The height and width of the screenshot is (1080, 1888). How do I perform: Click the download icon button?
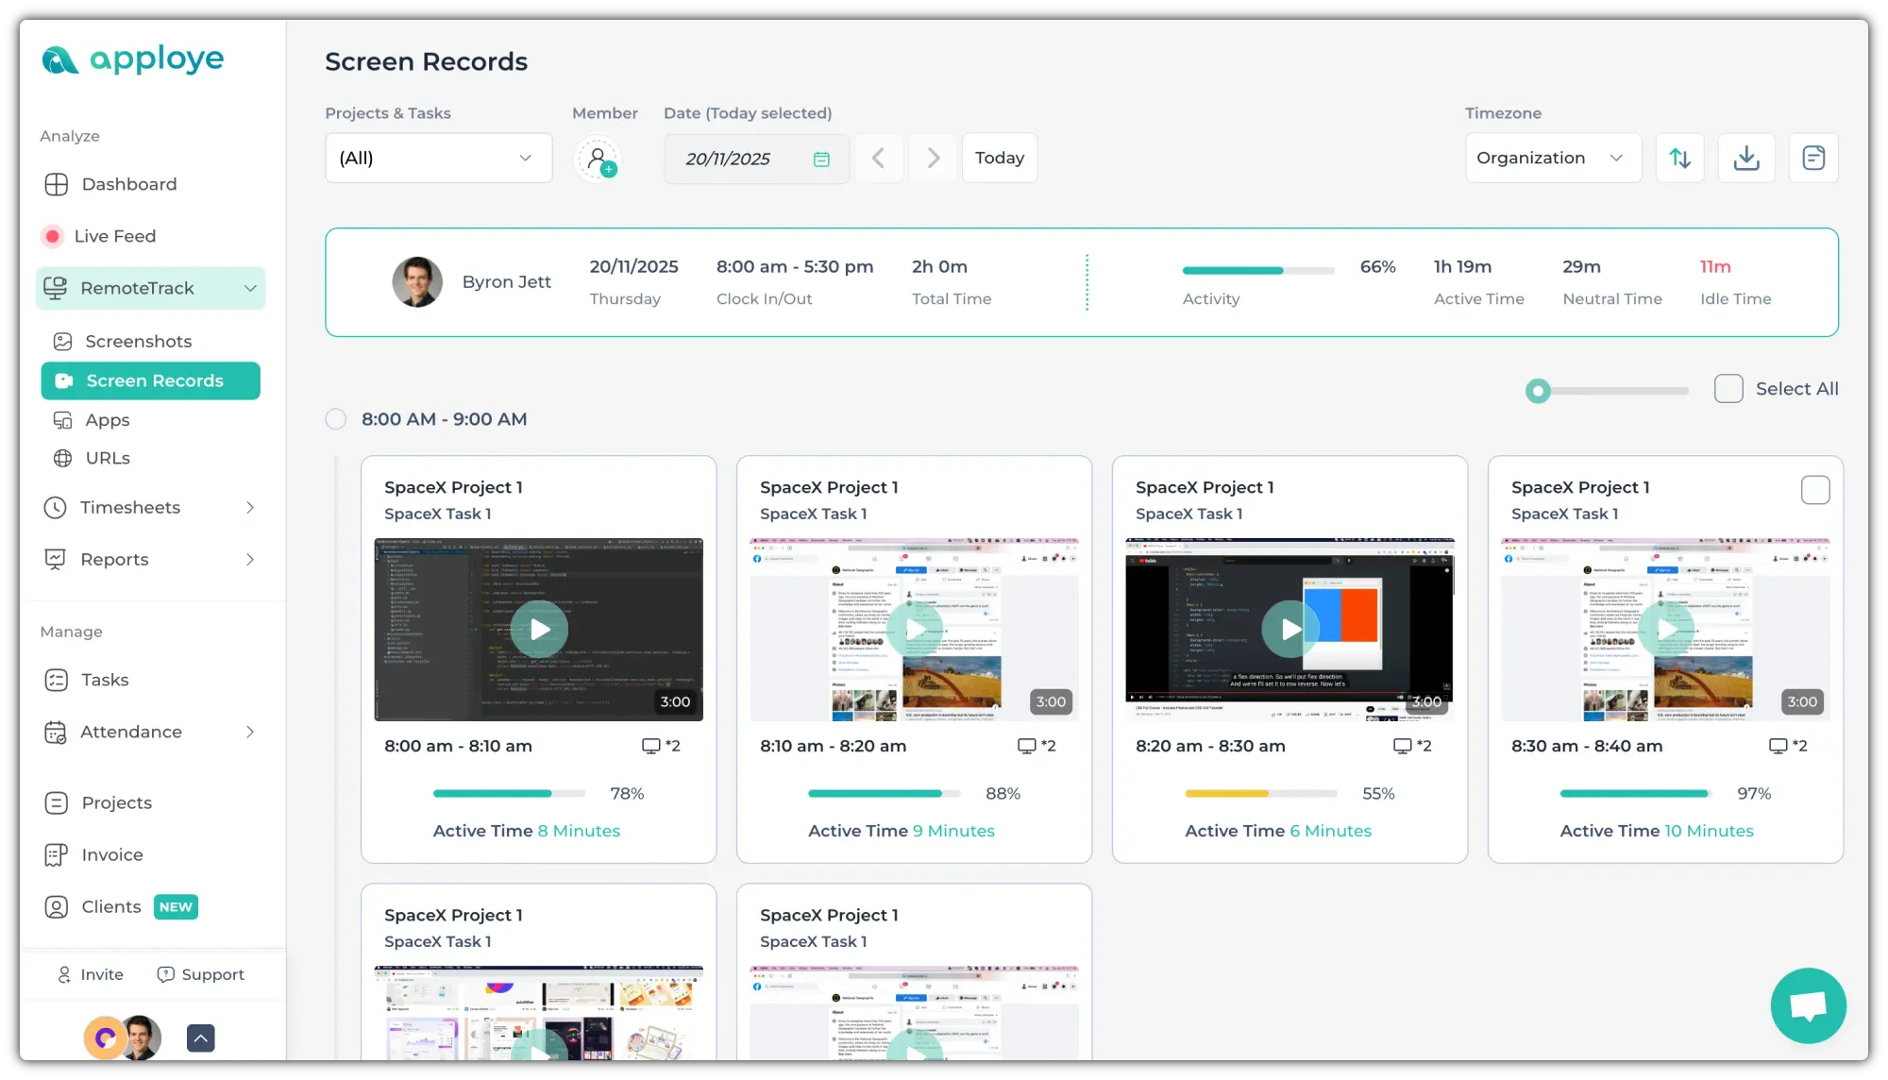pyautogui.click(x=1746, y=158)
